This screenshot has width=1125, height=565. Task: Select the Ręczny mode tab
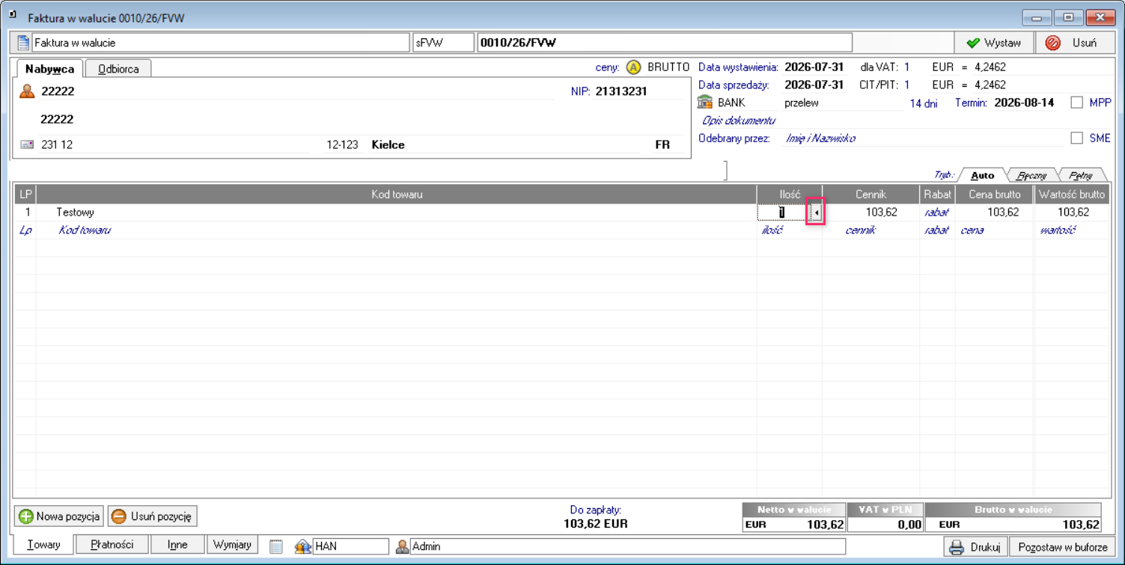(x=1031, y=175)
